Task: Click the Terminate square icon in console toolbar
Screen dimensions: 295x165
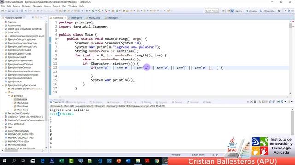Action: (248, 102)
